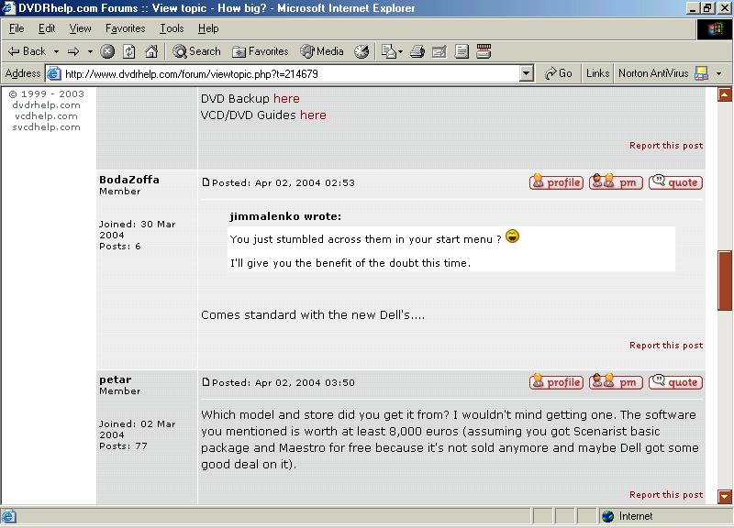
Task: Click the page icon in the address bar
Action: click(54, 74)
